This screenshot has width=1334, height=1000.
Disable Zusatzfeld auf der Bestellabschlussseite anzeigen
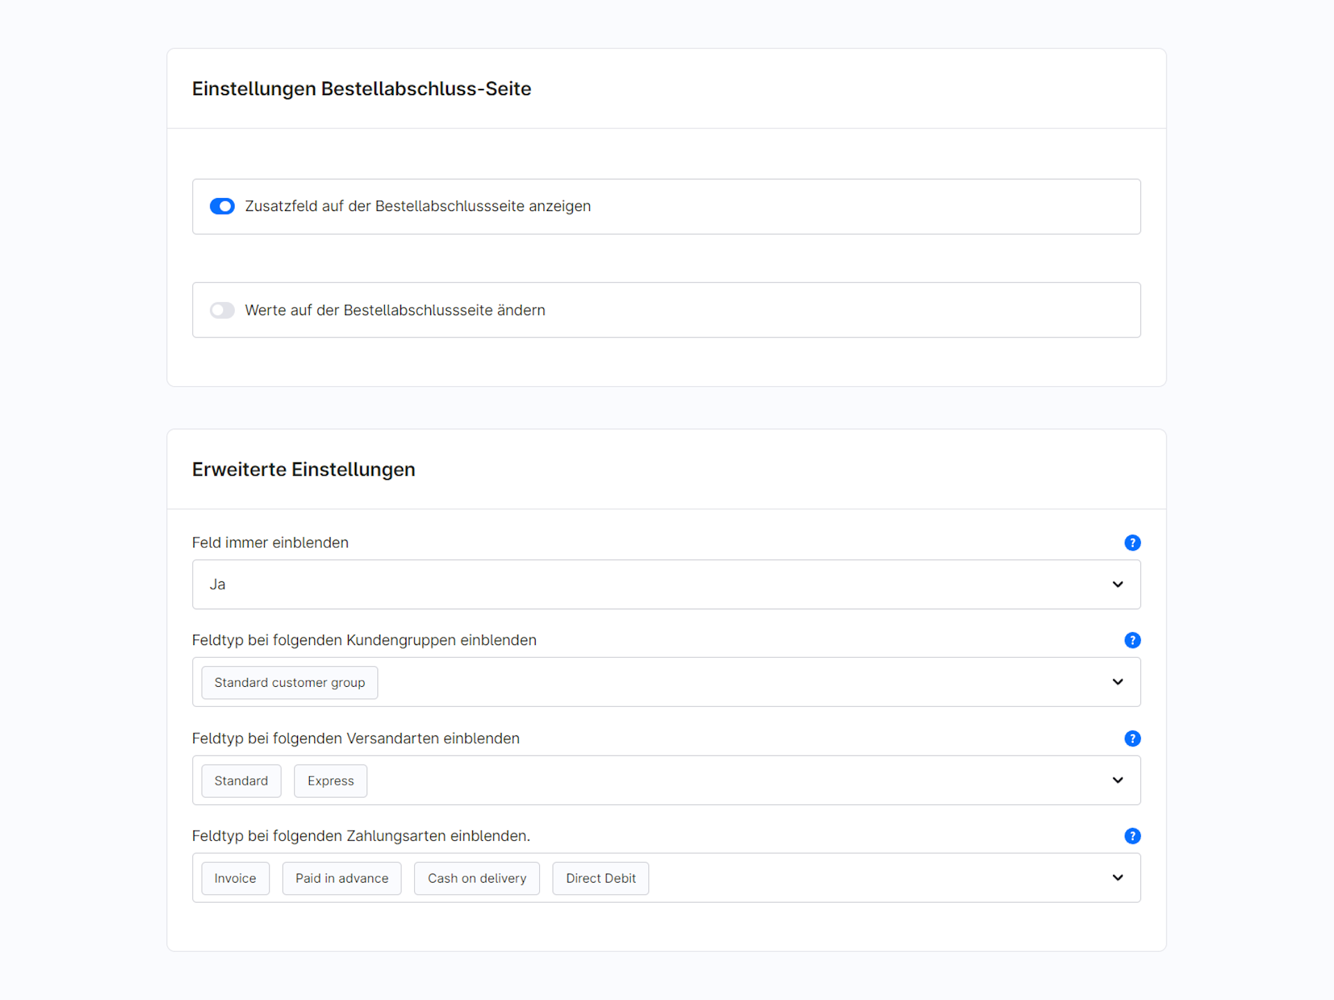(222, 206)
